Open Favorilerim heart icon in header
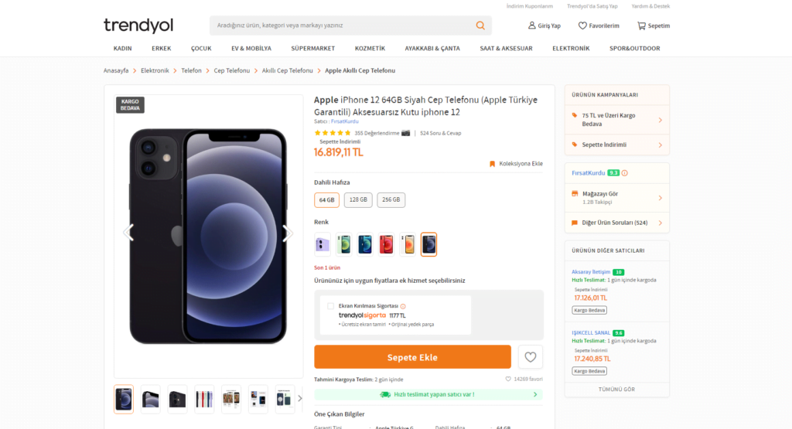This screenshot has height=429, width=792. click(582, 26)
